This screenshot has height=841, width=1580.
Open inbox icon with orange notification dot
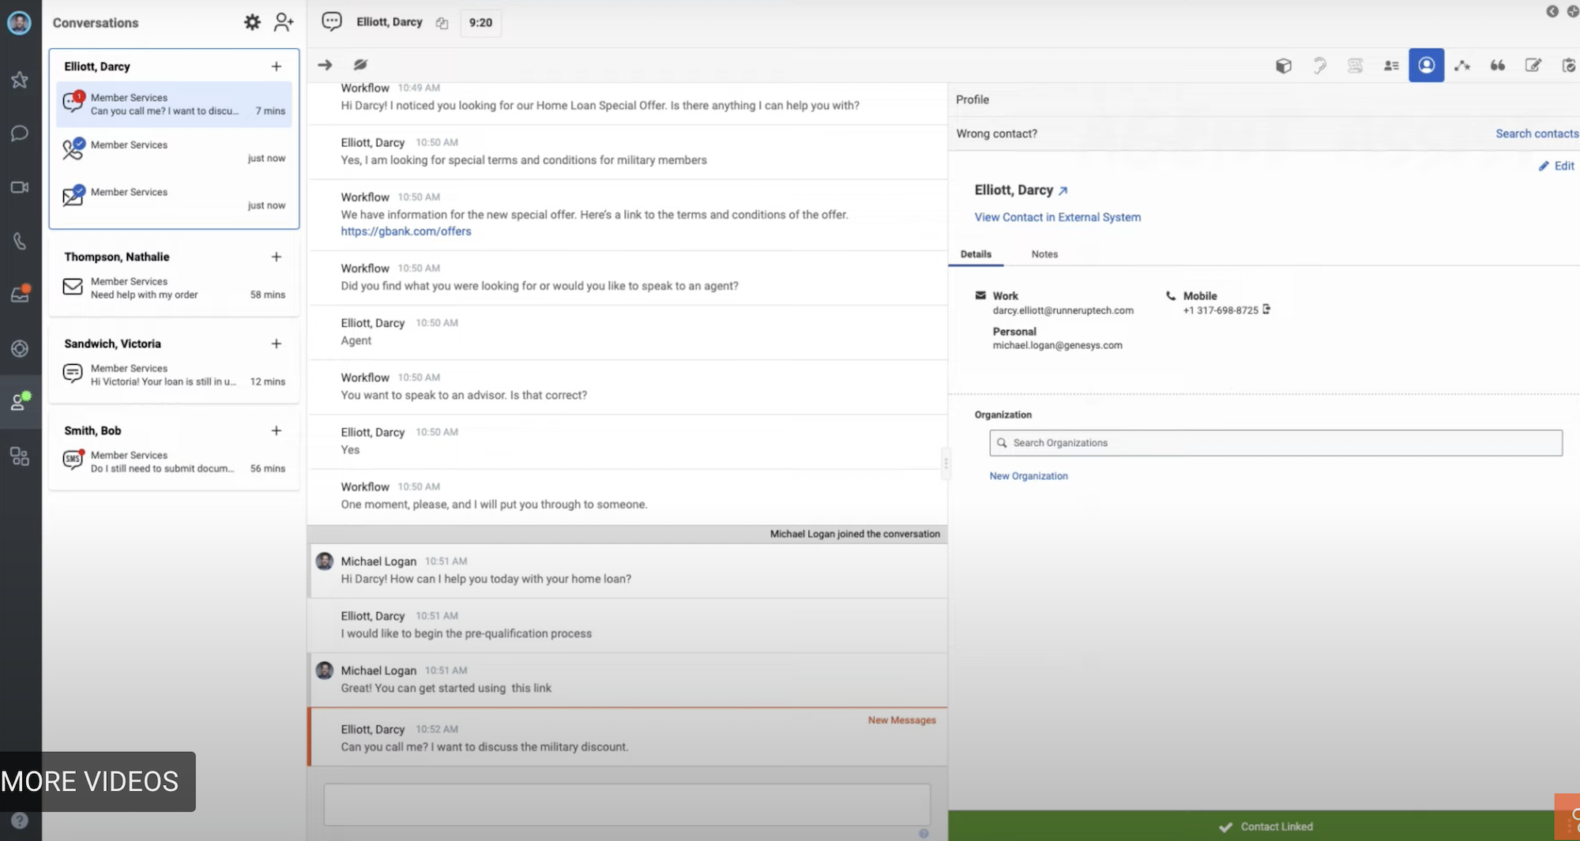click(20, 294)
